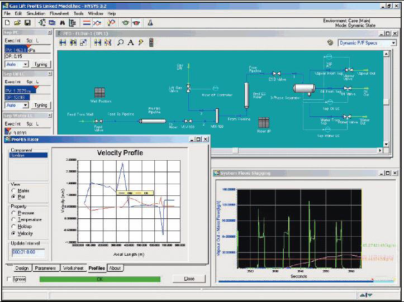Click the PFD colour scheme palette icon
The height and width of the screenshot is (302, 404).
[330, 43]
